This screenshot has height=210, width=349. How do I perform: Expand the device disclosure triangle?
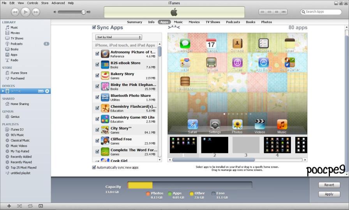3,91
